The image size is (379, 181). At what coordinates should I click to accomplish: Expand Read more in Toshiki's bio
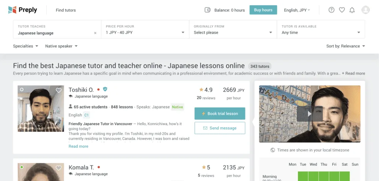click(x=78, y=146)
